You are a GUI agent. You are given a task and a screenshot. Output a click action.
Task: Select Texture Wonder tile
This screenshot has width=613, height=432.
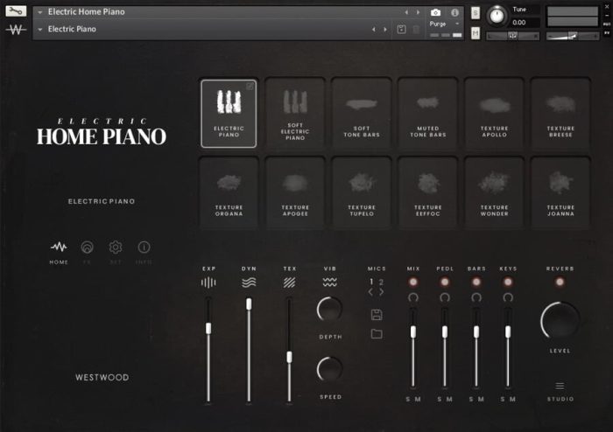tap(495, 192)
